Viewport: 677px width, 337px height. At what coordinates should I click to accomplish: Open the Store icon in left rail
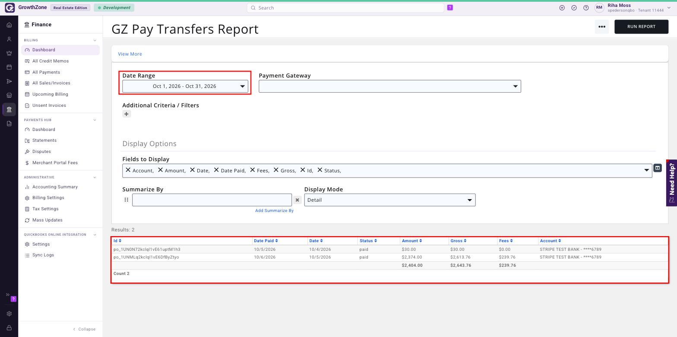pos(9,95)
